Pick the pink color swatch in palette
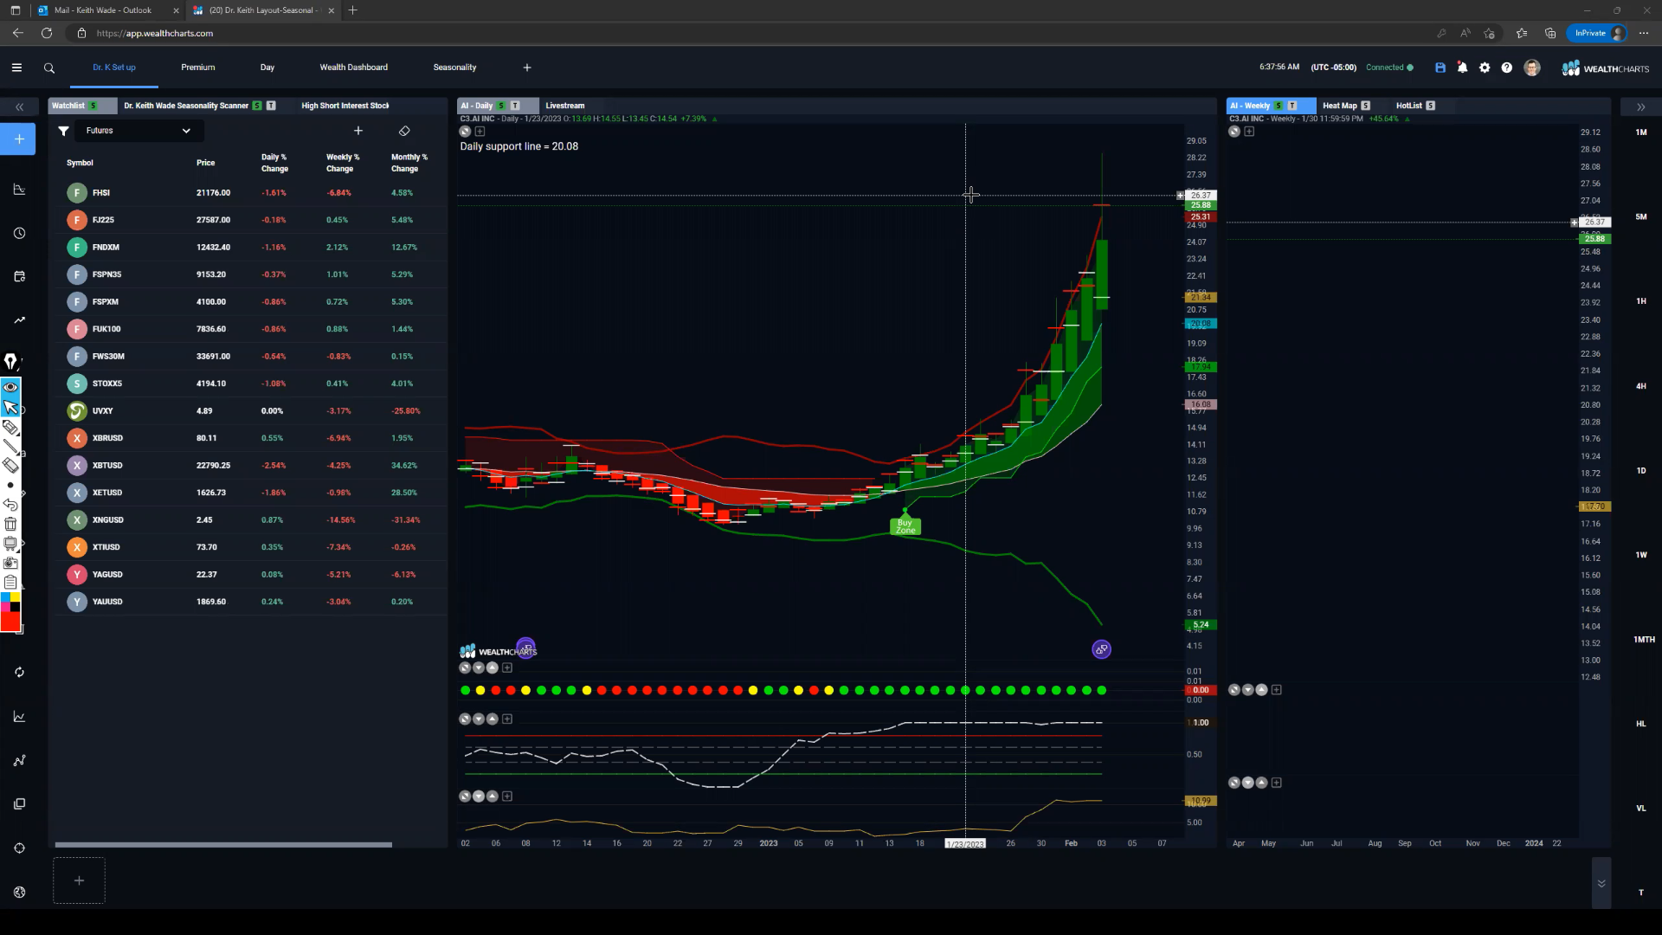Image resolution: width=1662 pixels, height=935 pixels. pos(5,607)
